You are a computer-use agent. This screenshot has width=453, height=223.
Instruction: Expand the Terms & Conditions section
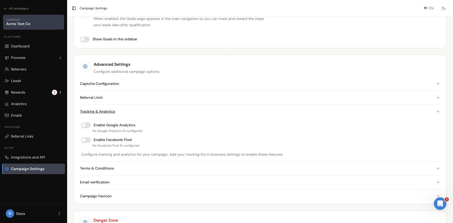coord(260,168)
